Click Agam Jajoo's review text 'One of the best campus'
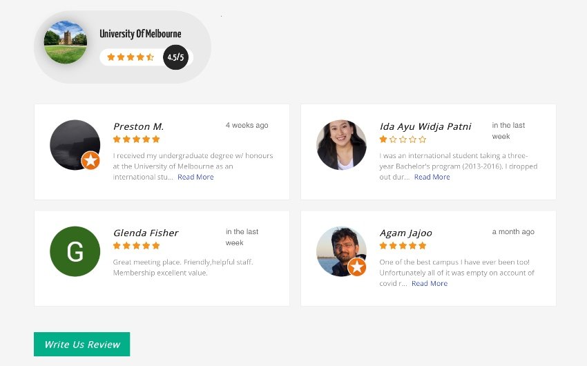Image resolution: width=587 pixels, height=366 pixels. click(456, 273)
